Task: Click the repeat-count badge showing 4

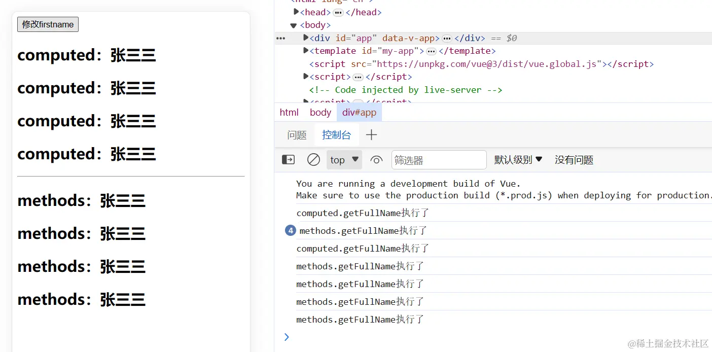Action: (x=290, y=230)
